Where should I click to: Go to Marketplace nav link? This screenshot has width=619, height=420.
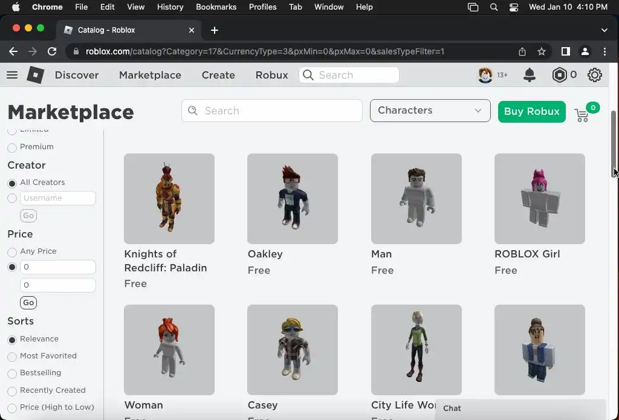pyautogui.click(x=150, y=75)
